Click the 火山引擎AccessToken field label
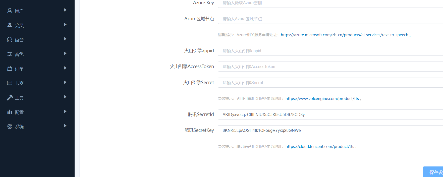 tap(192, 67)
